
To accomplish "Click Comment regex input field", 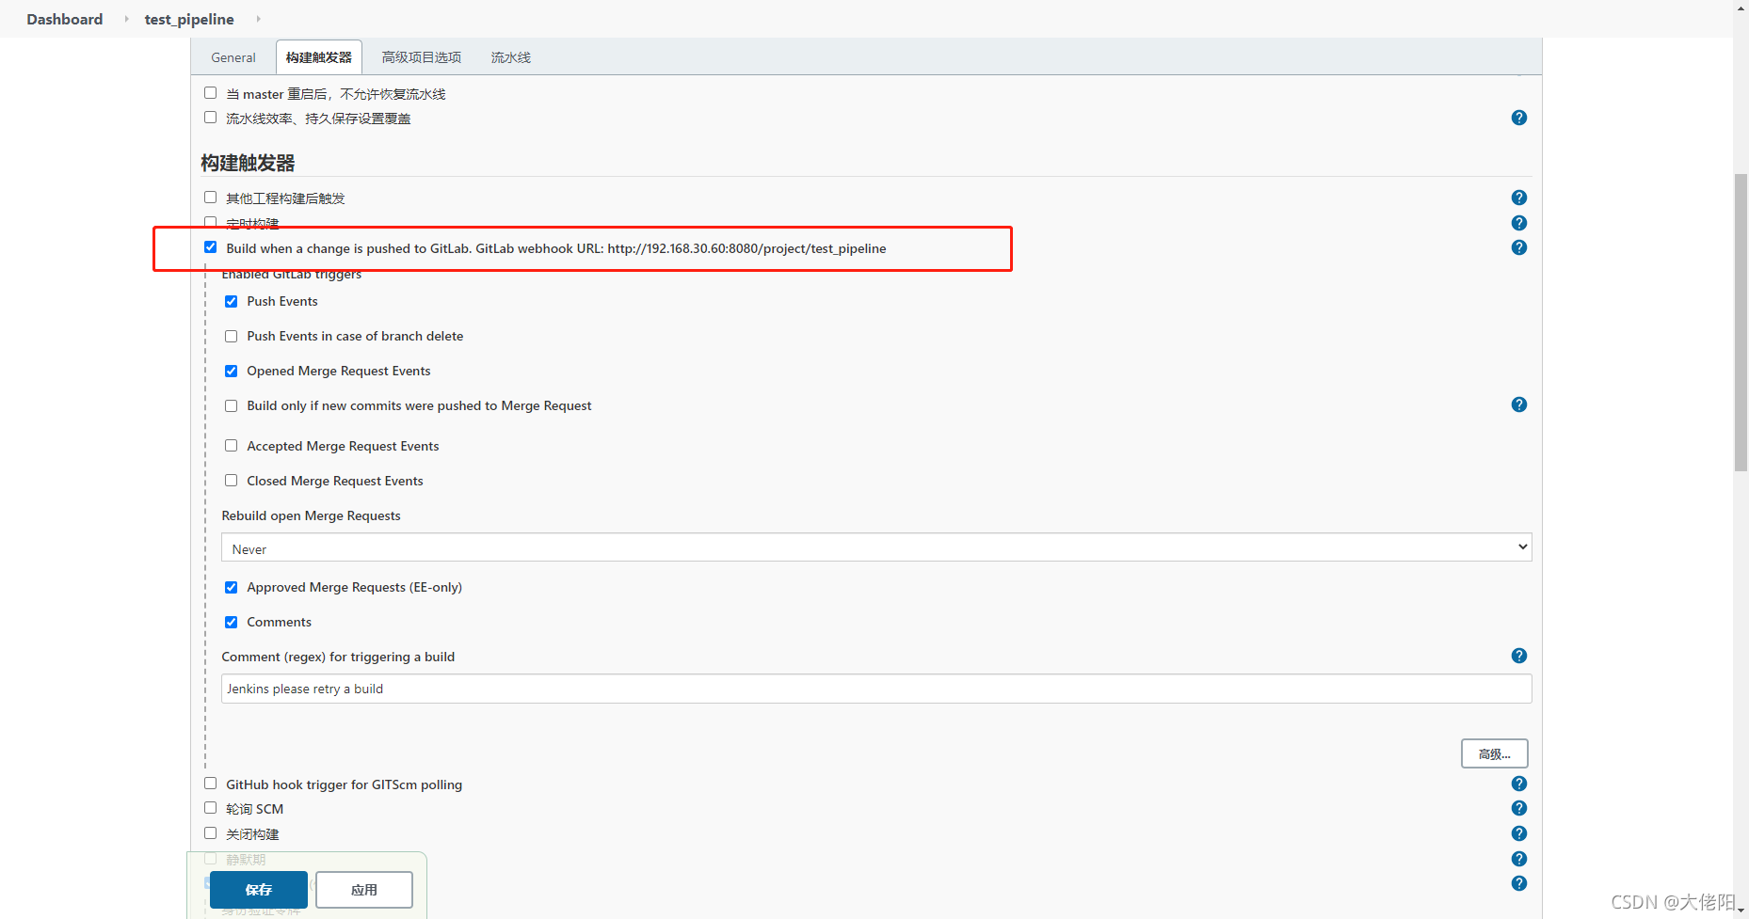I will pyautogui.click(x=876, y=689).
